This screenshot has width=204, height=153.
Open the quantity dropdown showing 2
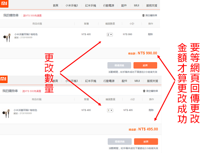coord(110,35)
